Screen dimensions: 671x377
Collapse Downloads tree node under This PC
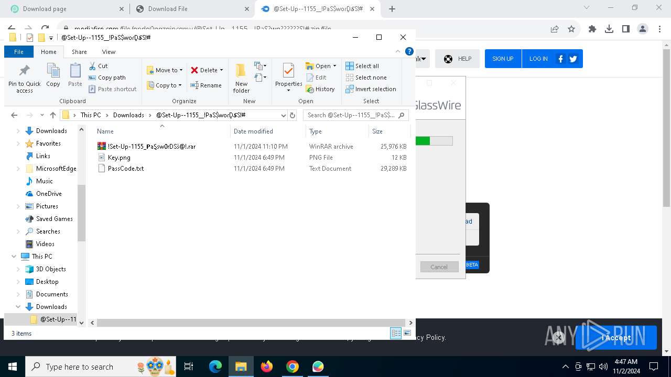point(18,307)
